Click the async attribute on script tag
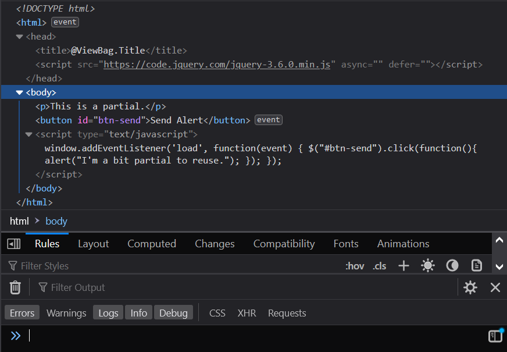Viewport: 507px width, 352px height. pyautogui.click(x=362, y=65)
